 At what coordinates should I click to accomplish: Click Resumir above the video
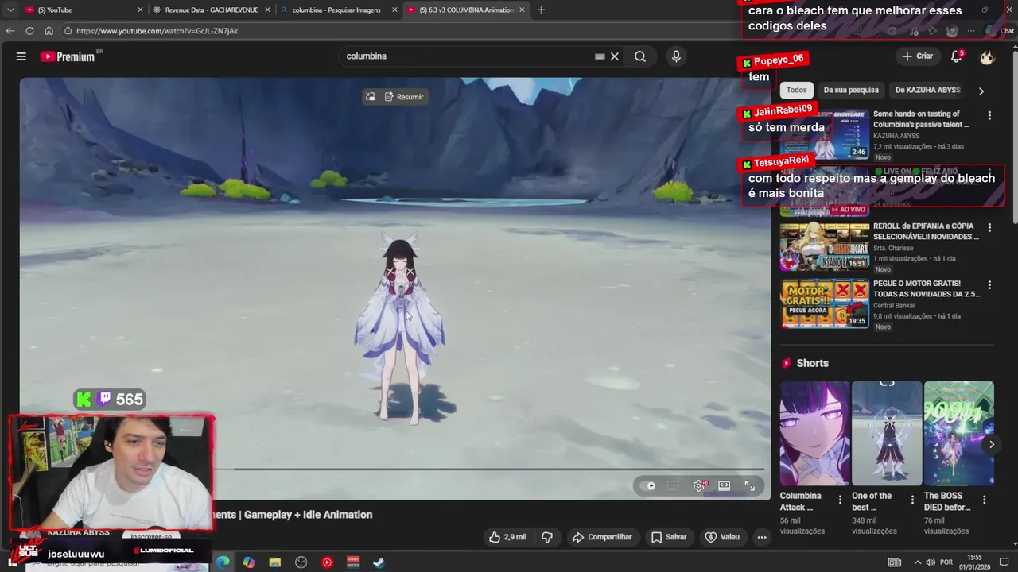tap(404, 97)
